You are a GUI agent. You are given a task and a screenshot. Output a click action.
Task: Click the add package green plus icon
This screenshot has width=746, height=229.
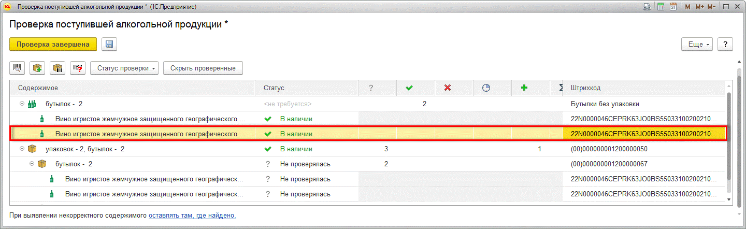[37, 68]
